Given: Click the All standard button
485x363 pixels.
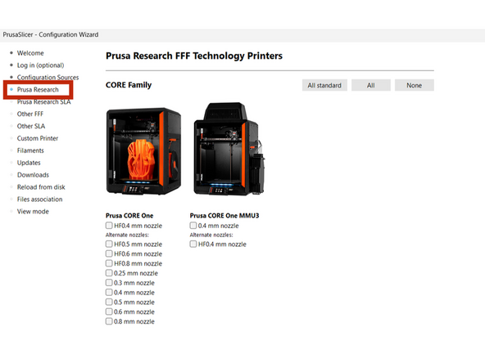Looking at the screenshot, I should click(324, 85).
